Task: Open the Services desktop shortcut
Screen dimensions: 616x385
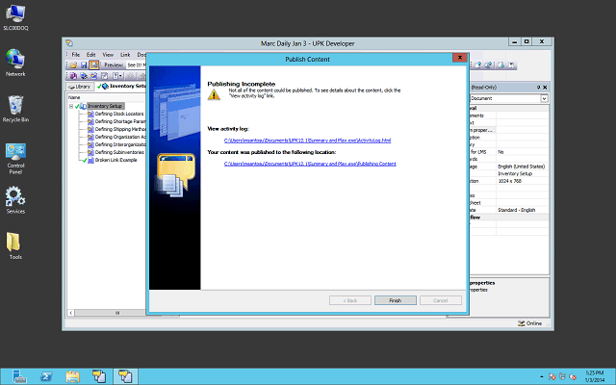Action: point(15,200)
